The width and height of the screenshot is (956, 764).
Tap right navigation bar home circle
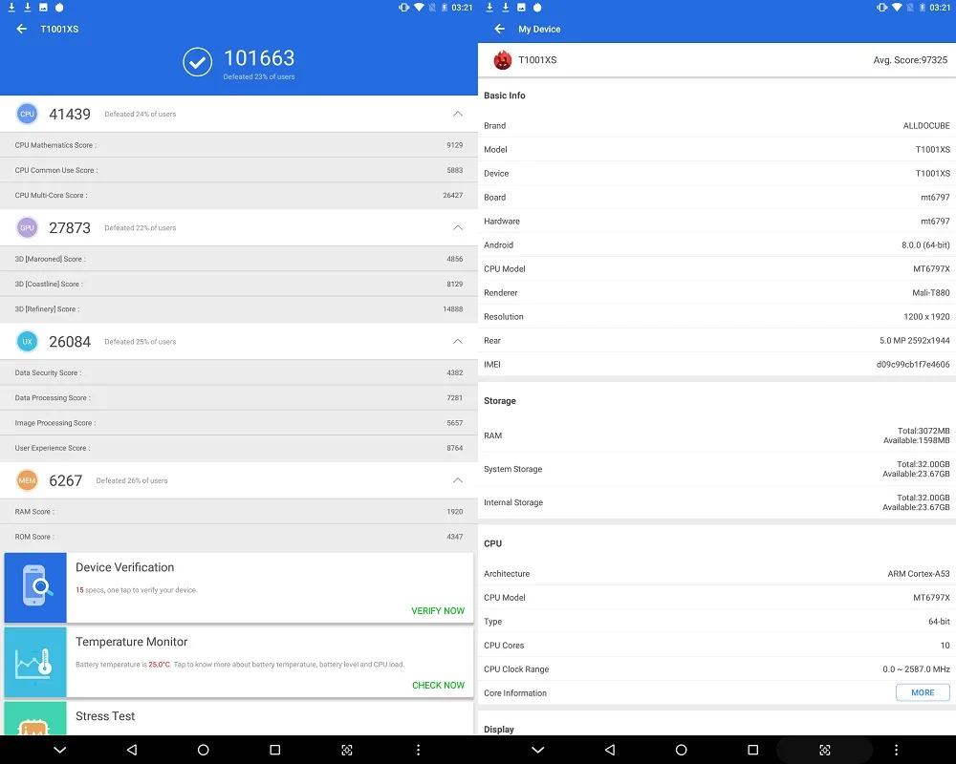pos(681,750)
